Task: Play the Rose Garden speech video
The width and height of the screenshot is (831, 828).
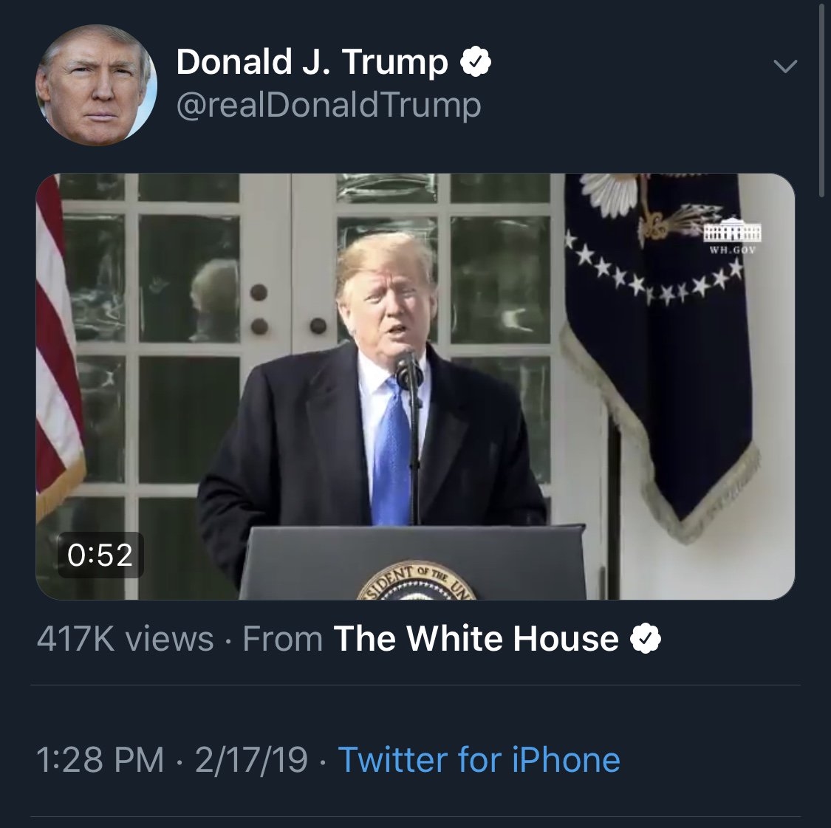Action: 415,386
